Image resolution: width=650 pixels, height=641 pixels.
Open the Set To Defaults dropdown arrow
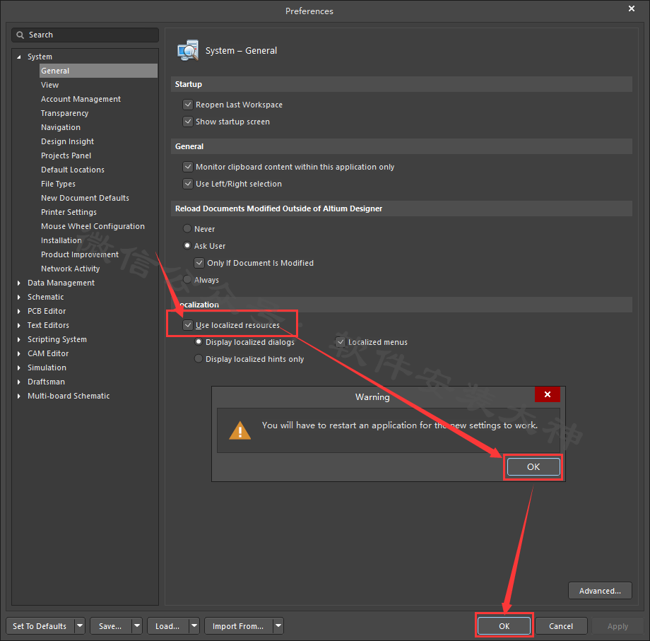tap(80, 626)
